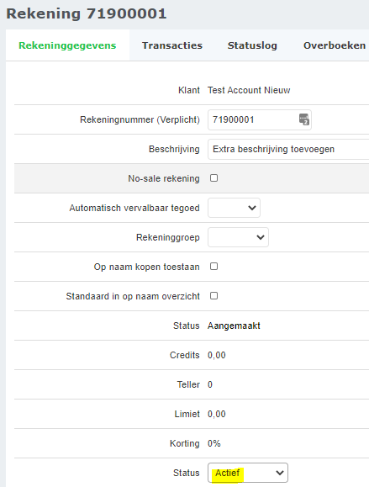Open the Status dropdown showing Actief

[248, 473]
